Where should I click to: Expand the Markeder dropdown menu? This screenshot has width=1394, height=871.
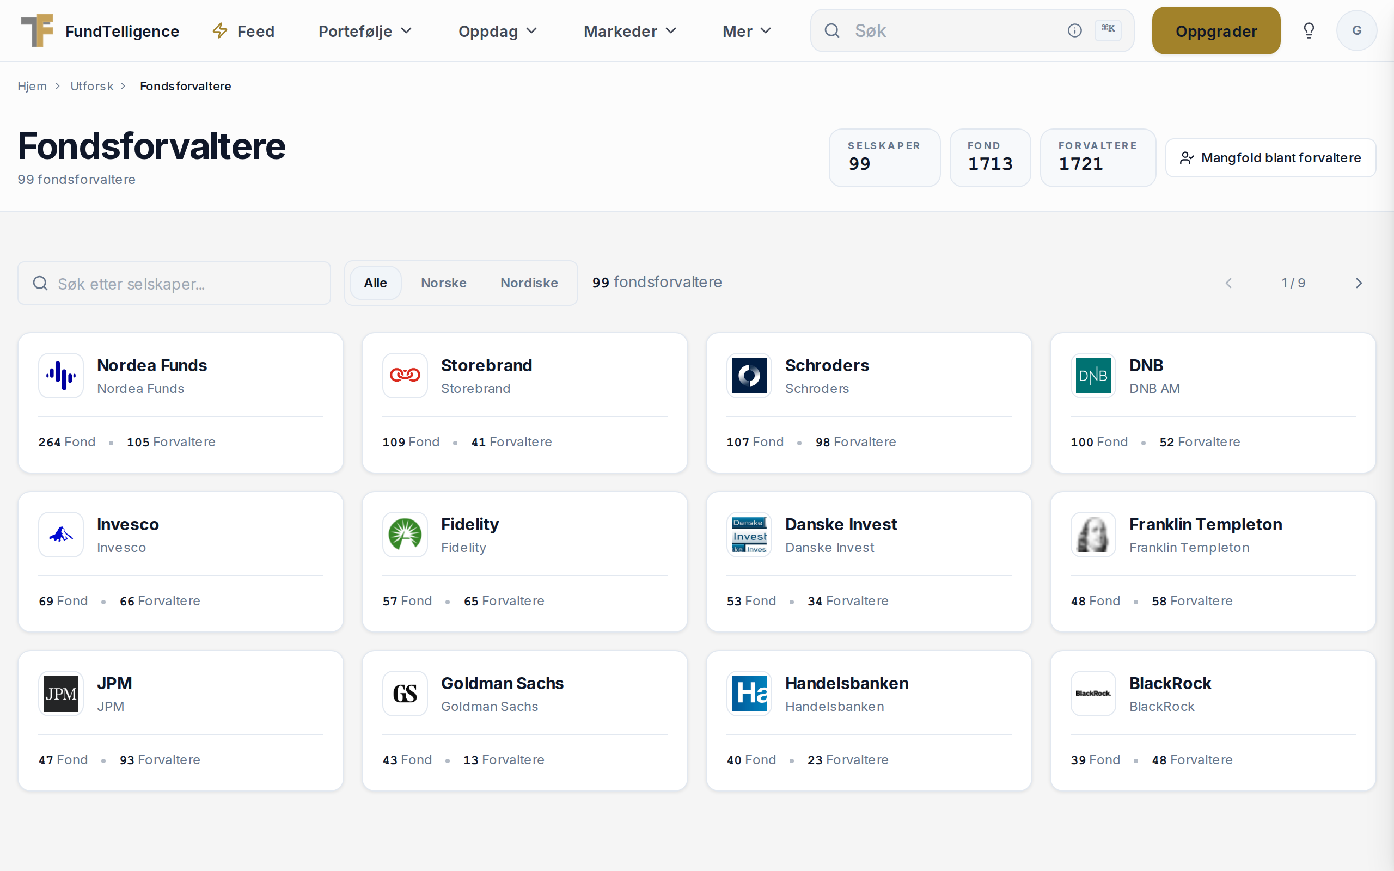[x=629, y=31]
